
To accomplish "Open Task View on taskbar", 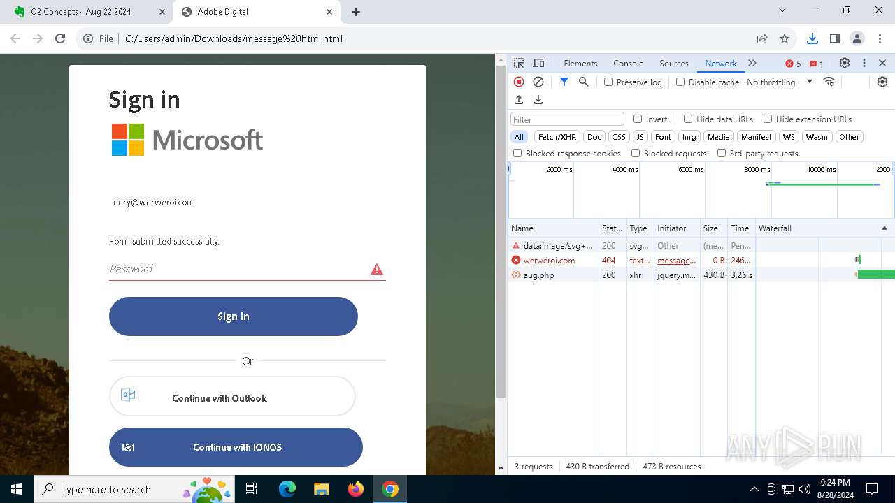I will 252,489.
